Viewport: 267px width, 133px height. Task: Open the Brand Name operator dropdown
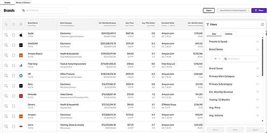click(x=218, y=59)
